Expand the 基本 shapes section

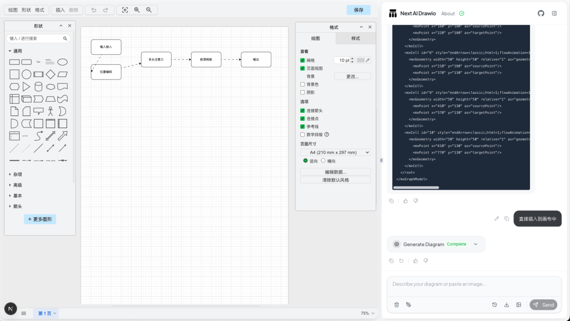click(x=15, y=196)
